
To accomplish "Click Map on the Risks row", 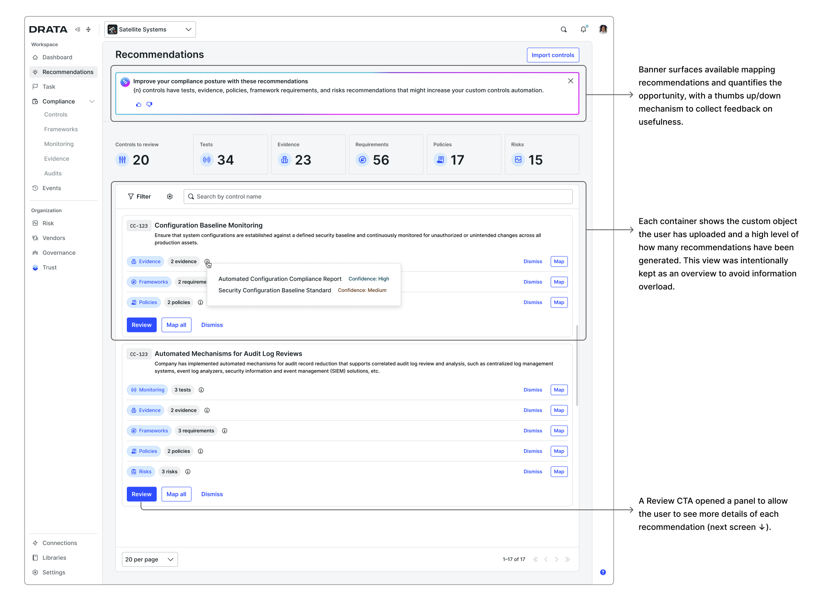I will (x=559, y=472).
